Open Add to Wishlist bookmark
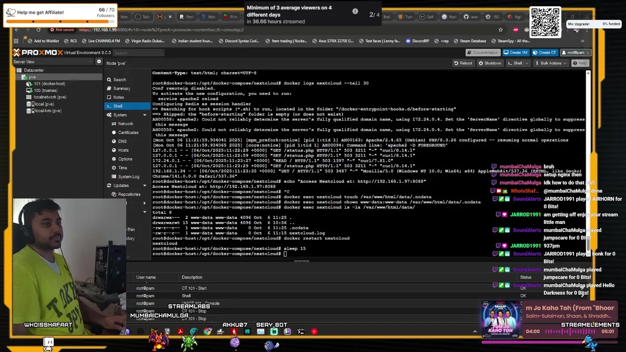This screenshot has width=626, height=352. coord(44,41)
